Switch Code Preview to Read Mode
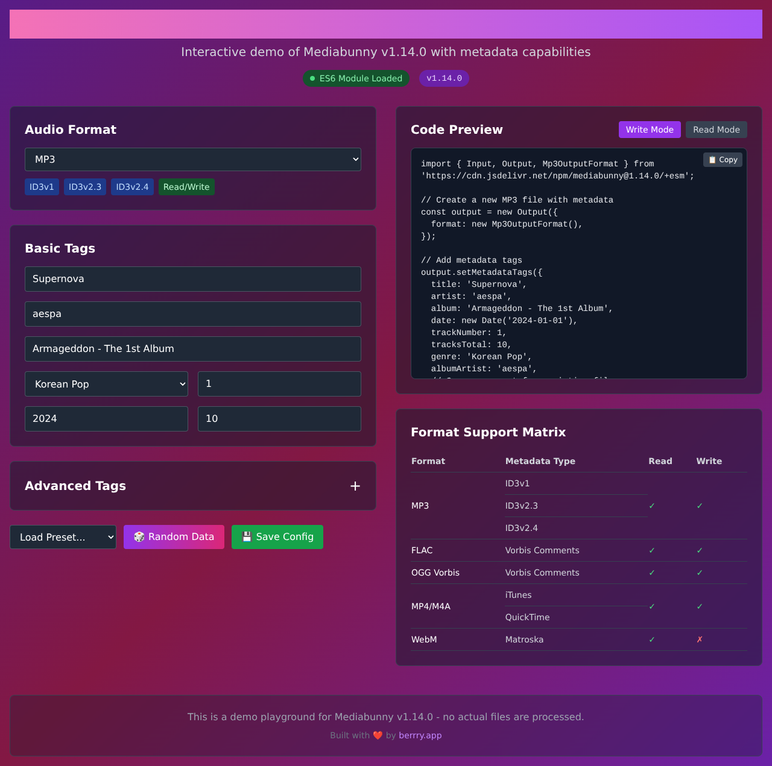This screenshot has height=766, width=772. point(717,130)
